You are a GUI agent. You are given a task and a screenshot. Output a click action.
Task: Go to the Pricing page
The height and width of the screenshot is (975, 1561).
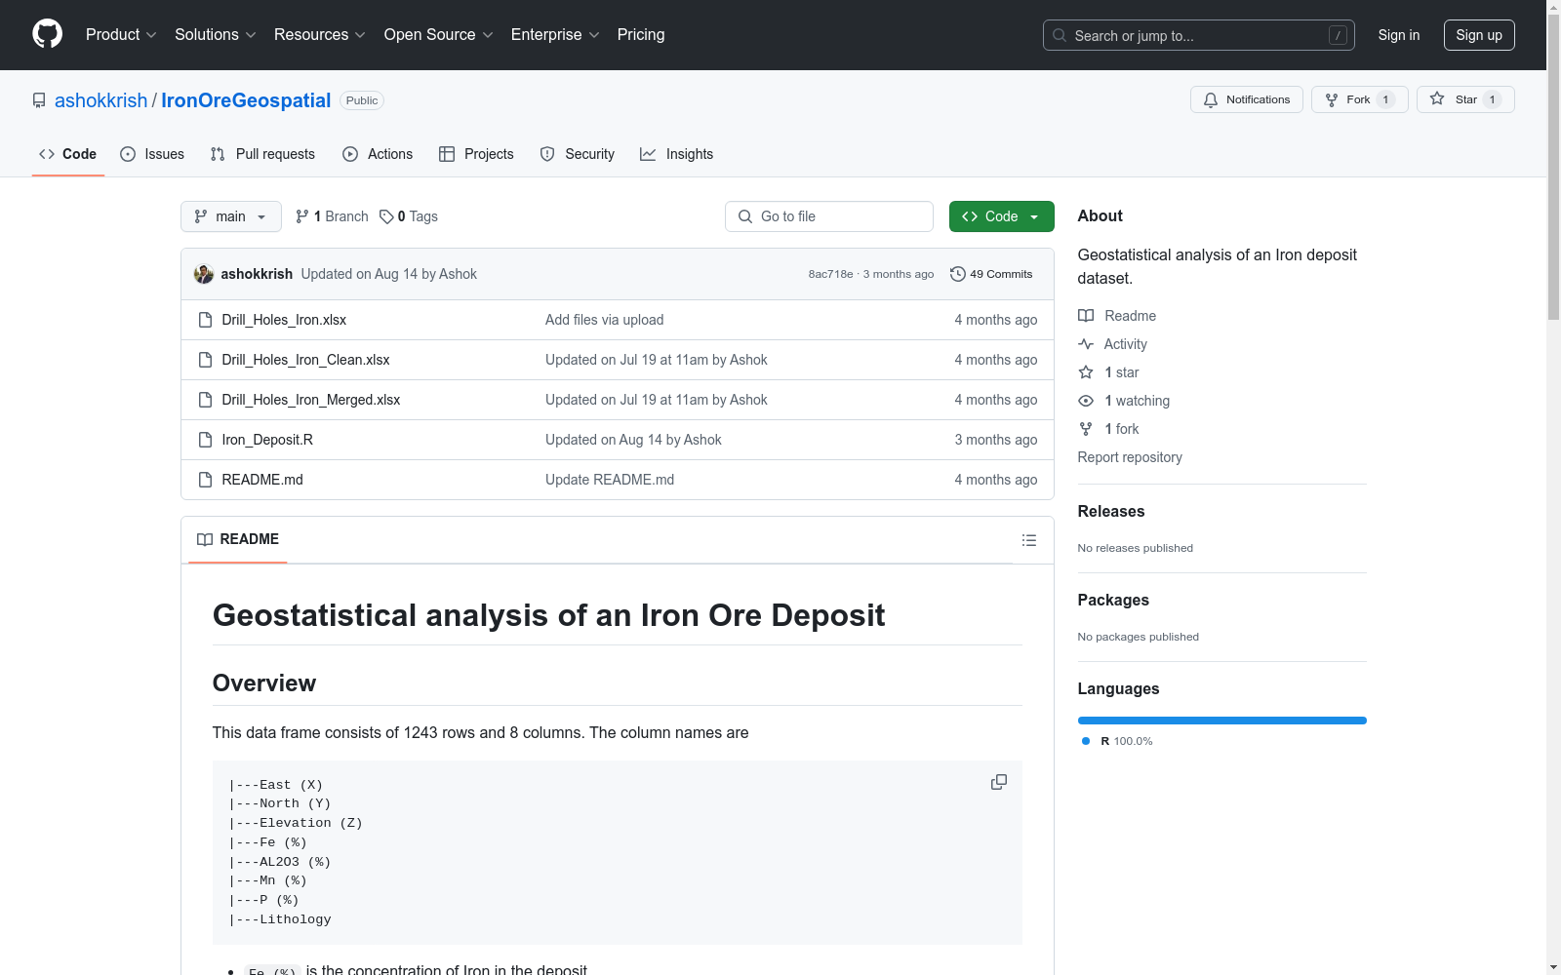tap(641, 35)
